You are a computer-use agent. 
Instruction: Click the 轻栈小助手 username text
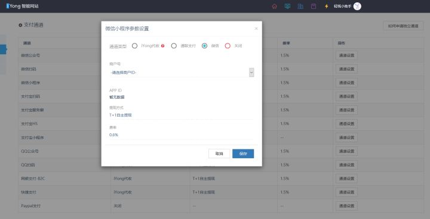[x=342, y=7]
